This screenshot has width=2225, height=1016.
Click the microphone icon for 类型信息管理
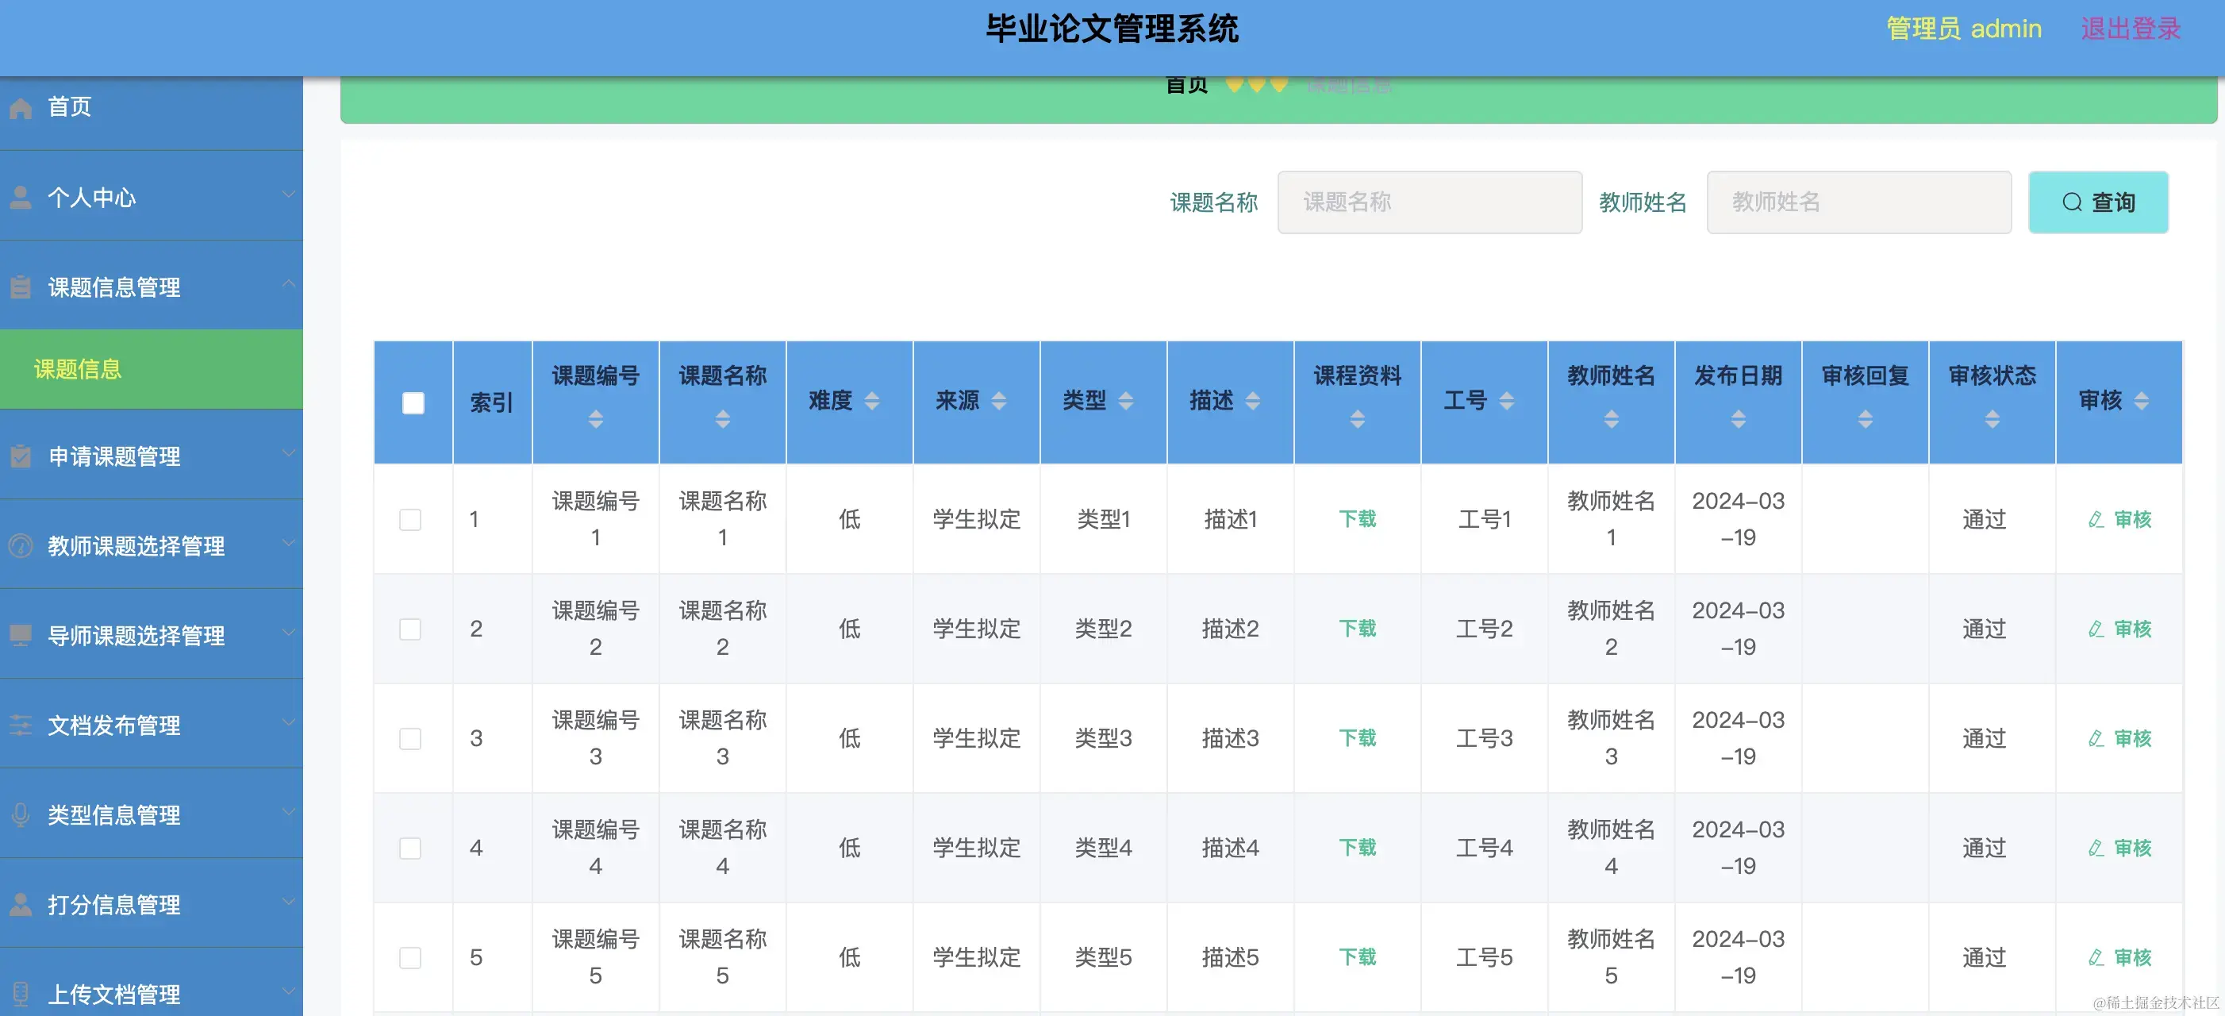[21, 814]
